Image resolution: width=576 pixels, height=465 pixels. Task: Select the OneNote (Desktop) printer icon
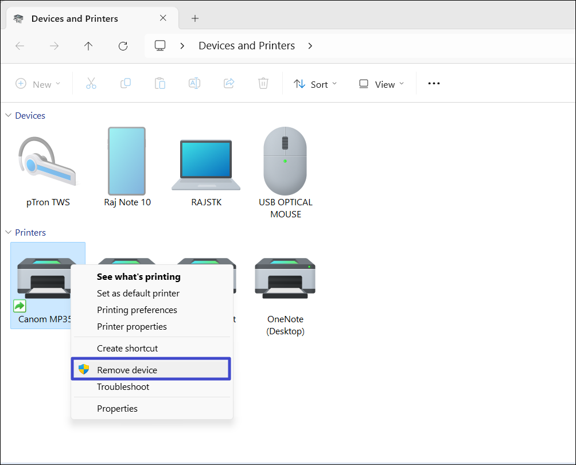[x=285, y=280]
